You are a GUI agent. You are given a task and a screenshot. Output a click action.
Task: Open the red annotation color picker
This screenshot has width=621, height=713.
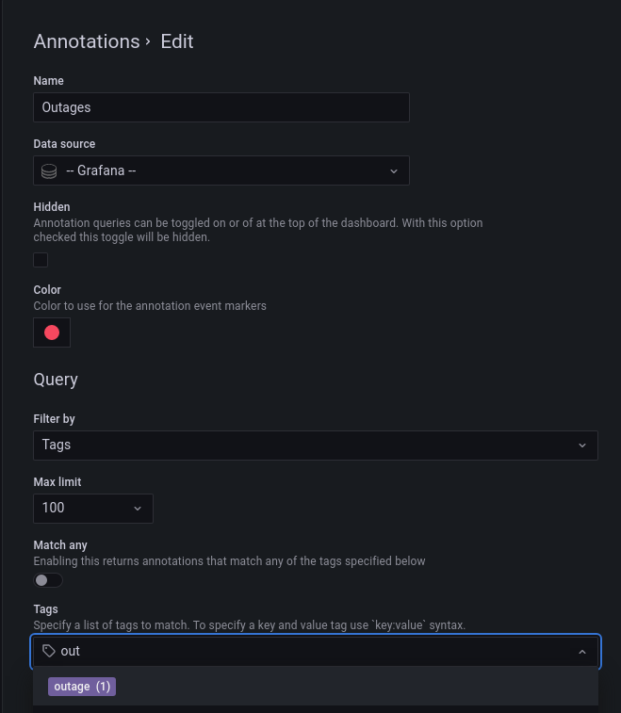52,332
